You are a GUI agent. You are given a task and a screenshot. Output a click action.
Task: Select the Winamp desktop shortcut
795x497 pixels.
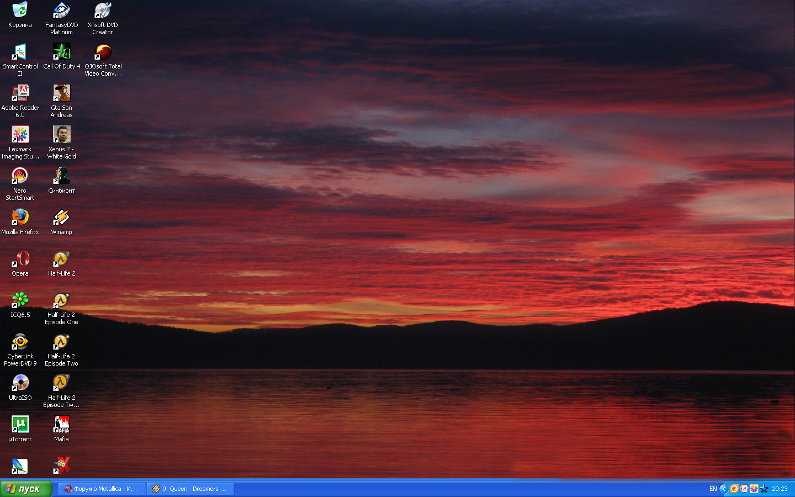point(61,217)
